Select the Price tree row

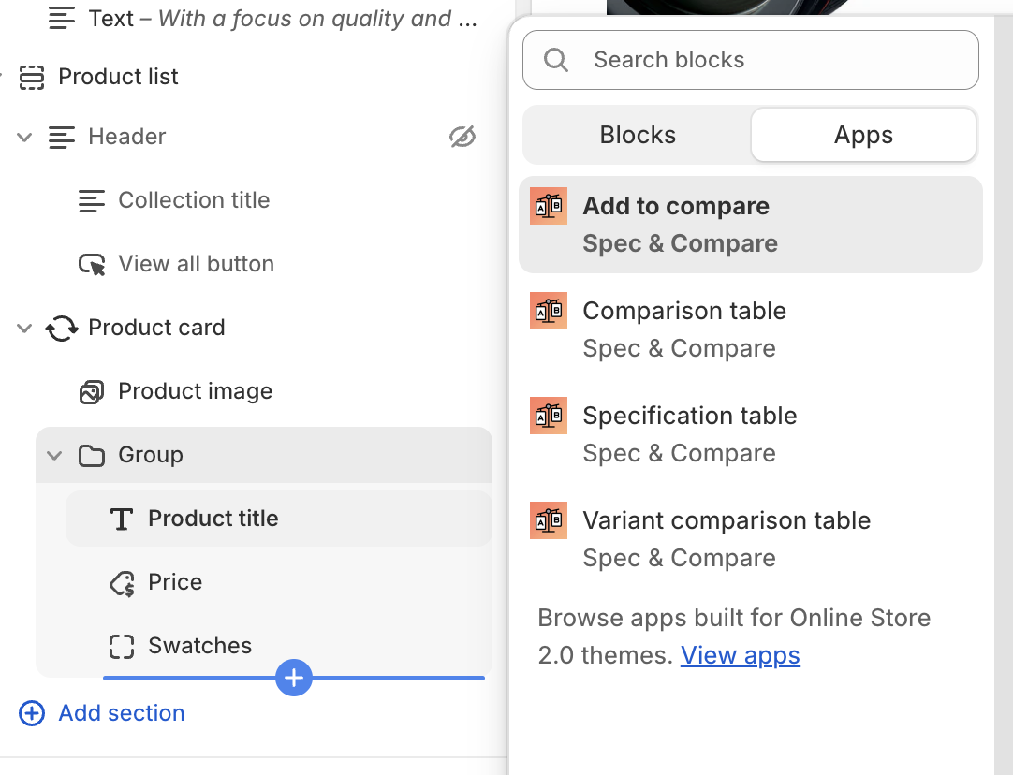pos(279,582)
